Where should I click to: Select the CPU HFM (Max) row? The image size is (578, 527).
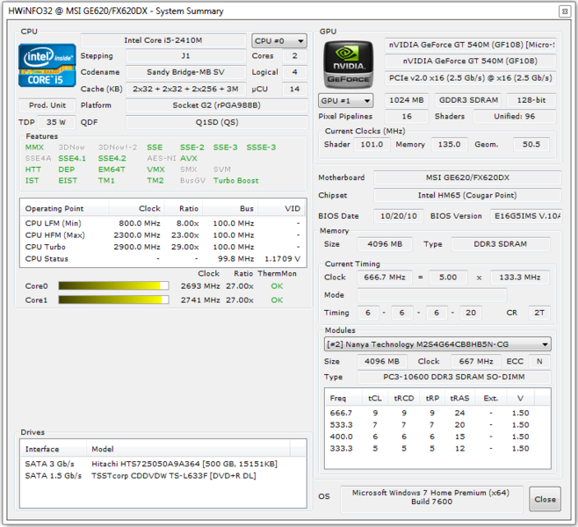coord(163,235)
